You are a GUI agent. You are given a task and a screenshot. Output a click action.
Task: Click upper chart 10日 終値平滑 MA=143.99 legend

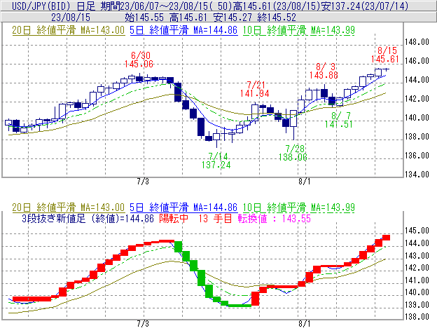click(x=298, y=30)
